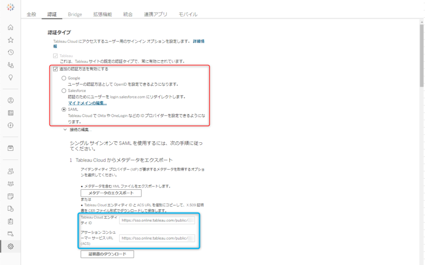This screenshot has width=425, height=265.
Task: Click the vertical scrollbar thumb
Action: (422, 56)
